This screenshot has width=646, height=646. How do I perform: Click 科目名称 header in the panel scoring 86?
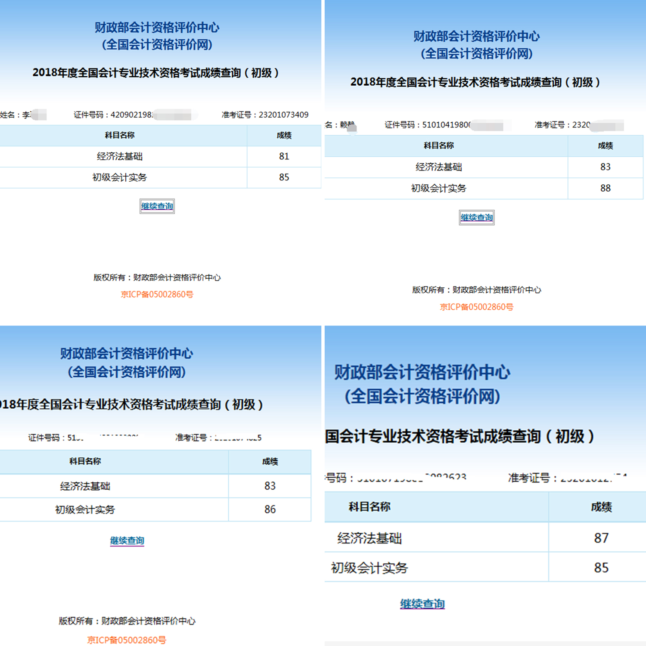85,461
